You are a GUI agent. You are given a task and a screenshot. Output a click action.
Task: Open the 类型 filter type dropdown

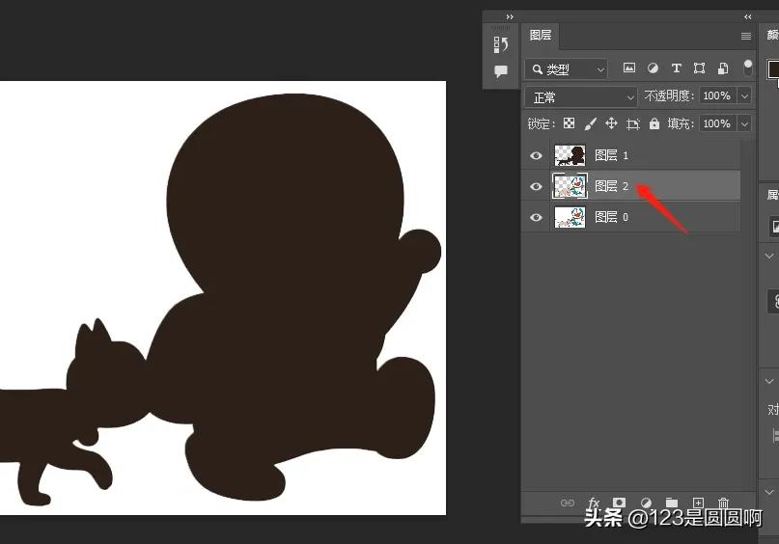click(567, 69)
